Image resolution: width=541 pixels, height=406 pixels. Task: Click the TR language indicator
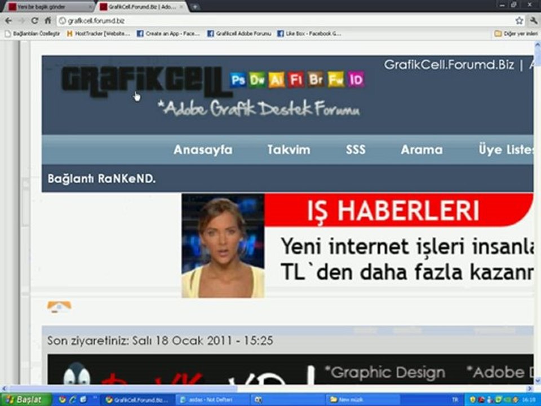click(455, 400)
